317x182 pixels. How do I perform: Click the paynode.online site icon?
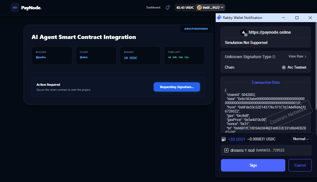(244, 32)
